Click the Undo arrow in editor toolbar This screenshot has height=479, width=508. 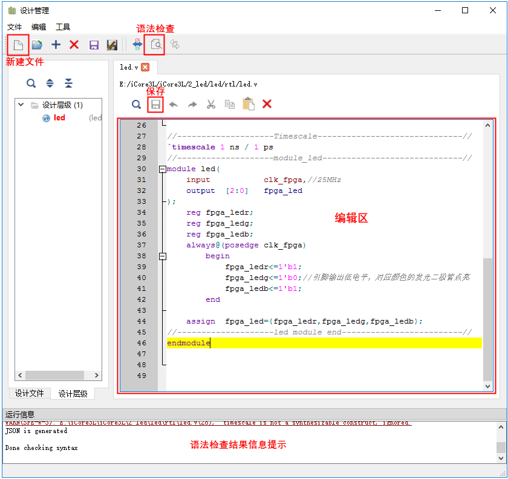[174, 105]
